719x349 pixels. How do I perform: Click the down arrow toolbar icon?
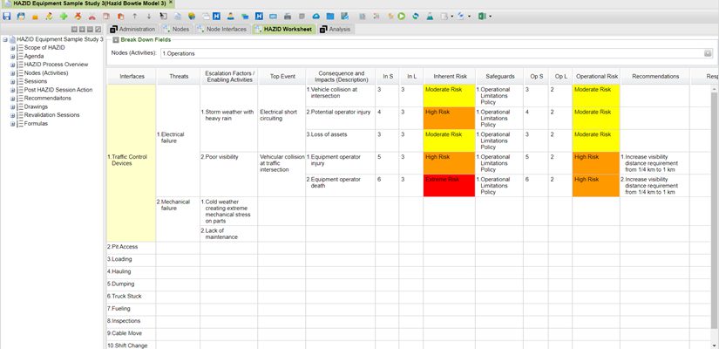point(148,17)
